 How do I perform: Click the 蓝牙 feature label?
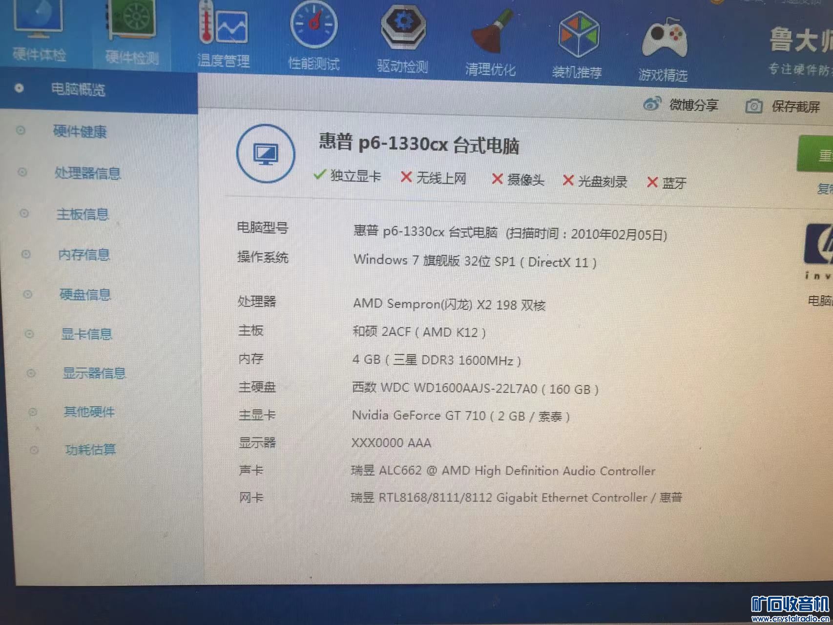(674, 184)
